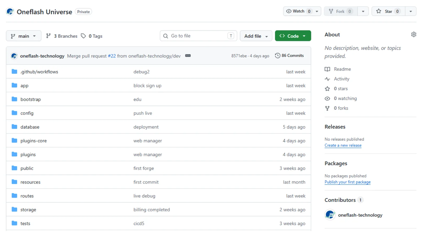This screenshot has width=421, height=236.
Task: Click the Activity pulse icon
Action: (327, 79)
